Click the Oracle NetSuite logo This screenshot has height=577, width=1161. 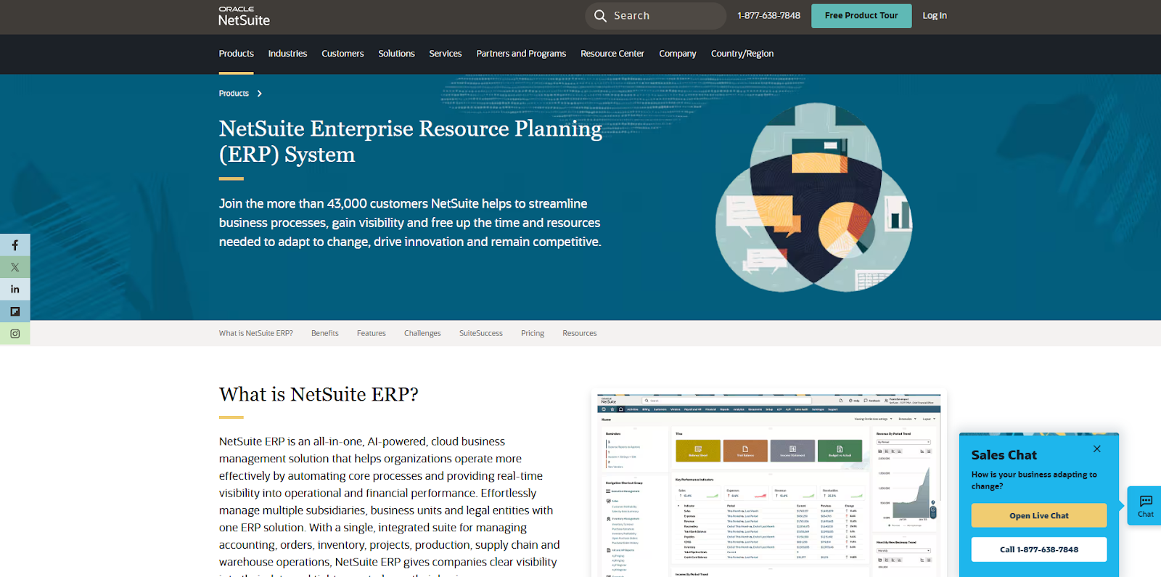coord(244,17)
